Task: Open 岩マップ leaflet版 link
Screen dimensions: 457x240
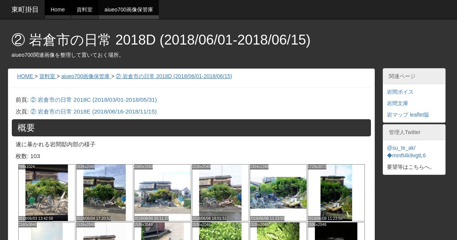Action: 408,115
